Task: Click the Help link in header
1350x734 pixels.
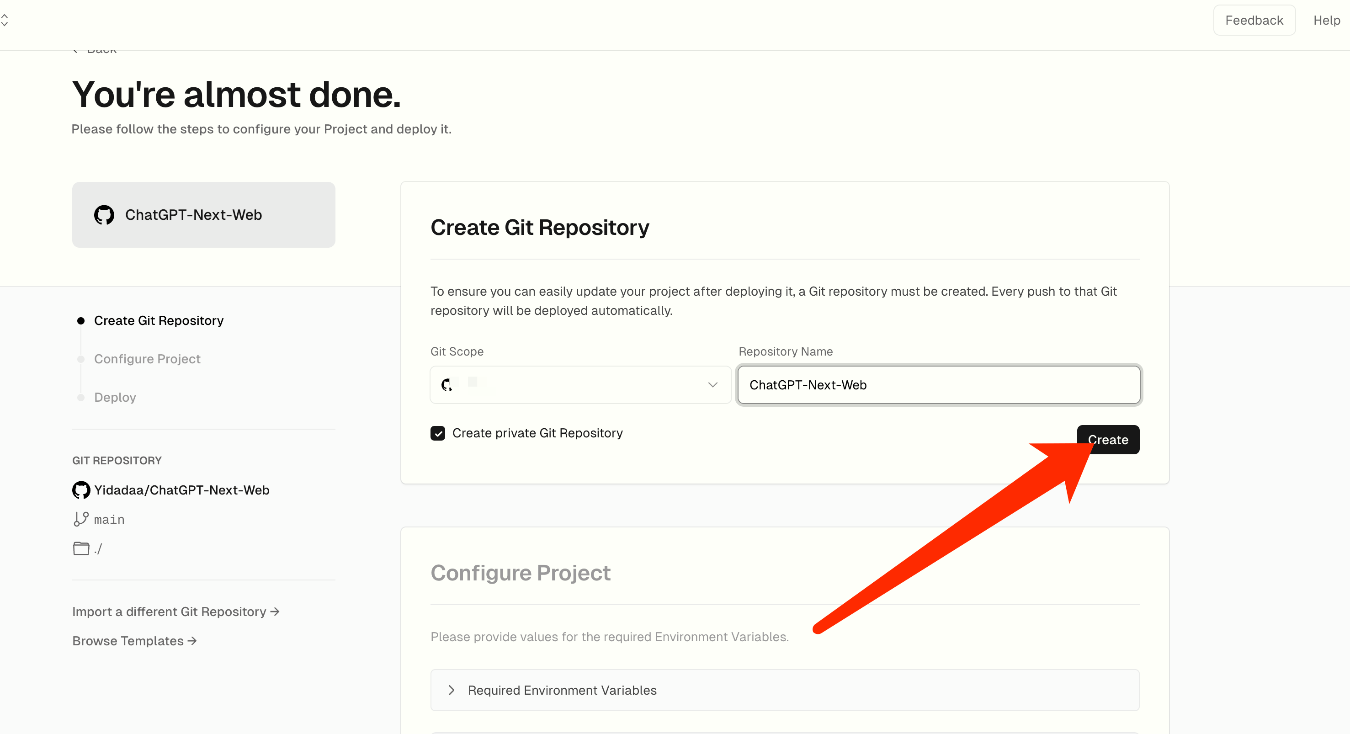Action: [1326, 21]
